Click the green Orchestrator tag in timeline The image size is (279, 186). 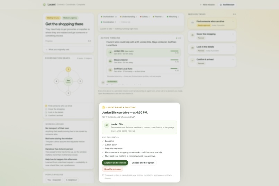pyautogui.click(x=112, y=81)
